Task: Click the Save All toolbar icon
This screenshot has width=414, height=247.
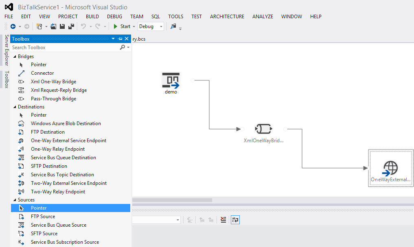Action: [x=71, y=26]
